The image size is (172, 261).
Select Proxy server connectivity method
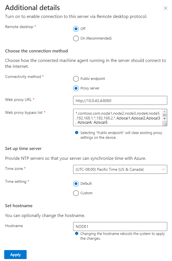pos(76,88)
